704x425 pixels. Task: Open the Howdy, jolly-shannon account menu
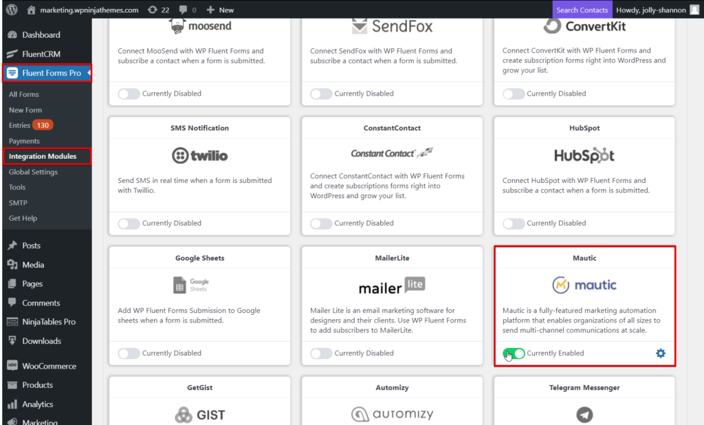coord(657,10)
